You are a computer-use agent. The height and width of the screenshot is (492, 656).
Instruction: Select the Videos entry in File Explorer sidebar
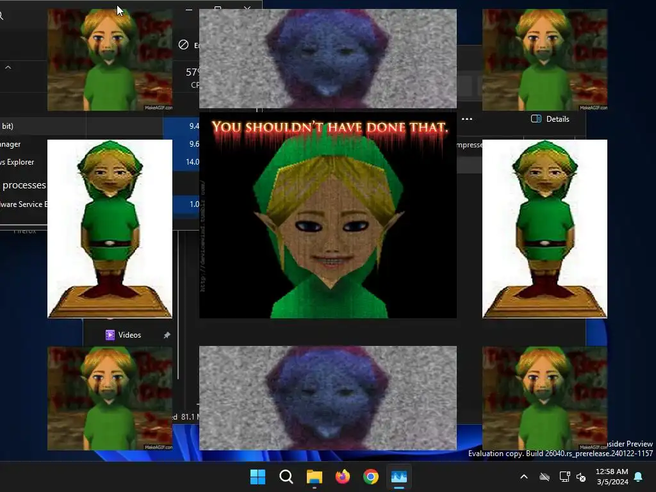(x=129, y=335)
